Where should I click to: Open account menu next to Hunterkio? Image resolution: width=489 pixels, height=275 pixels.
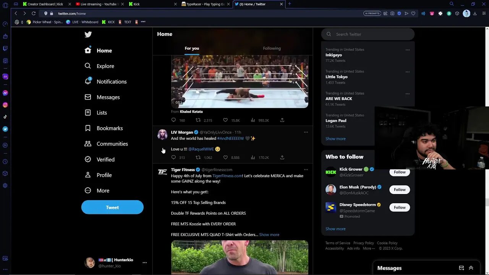[x=144, y=263]
